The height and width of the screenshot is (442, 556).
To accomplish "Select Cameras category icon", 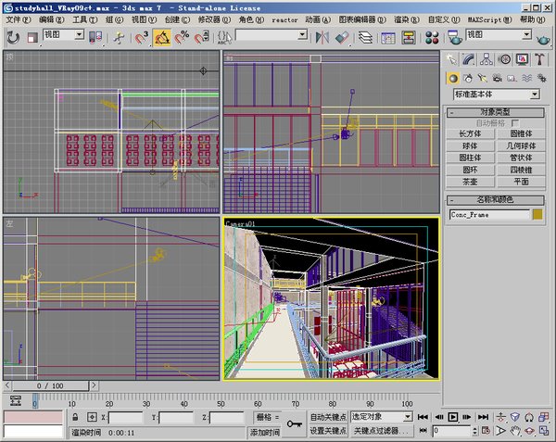I will click(497, 79).
